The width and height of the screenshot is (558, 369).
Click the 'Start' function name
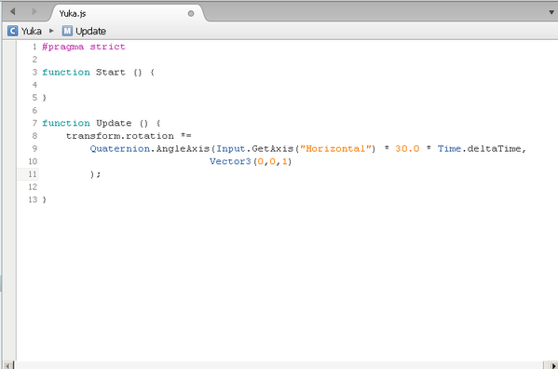coord(110,73)
